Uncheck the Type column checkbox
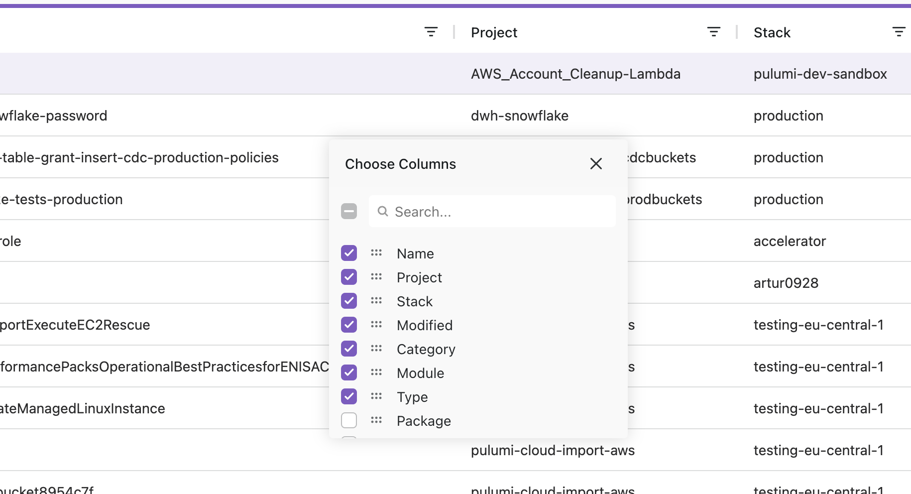The width and height of the screenshot is (911, 494). tap(349, 396)
